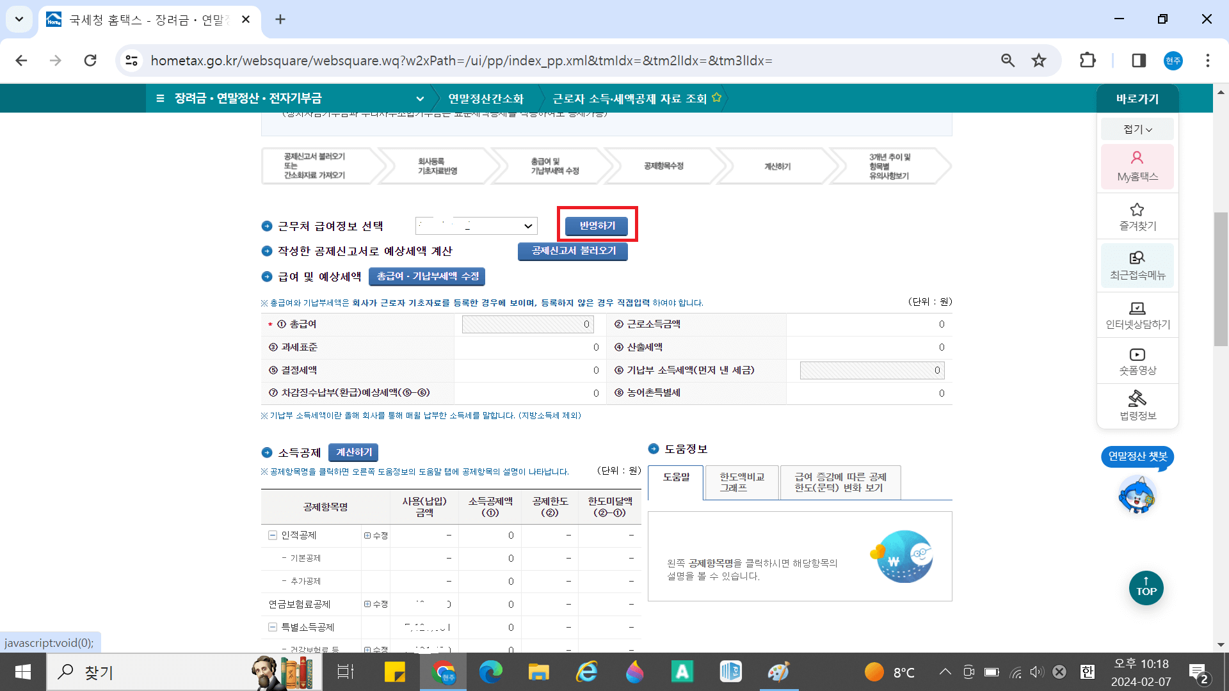Click the 반영하기 button
Screen dimensions: 1229x691
(x=597, y=226)
